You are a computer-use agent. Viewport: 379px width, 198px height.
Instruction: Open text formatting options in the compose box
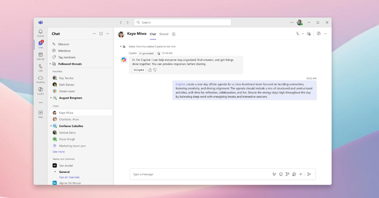pyautogui.click(x=274, y=174)
